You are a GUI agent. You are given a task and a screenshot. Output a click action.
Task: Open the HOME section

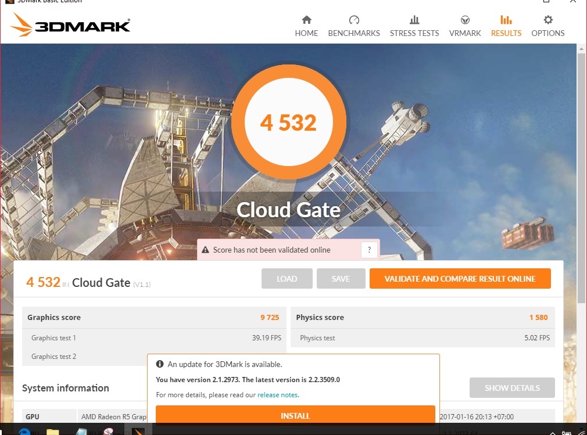pos(306,26)
